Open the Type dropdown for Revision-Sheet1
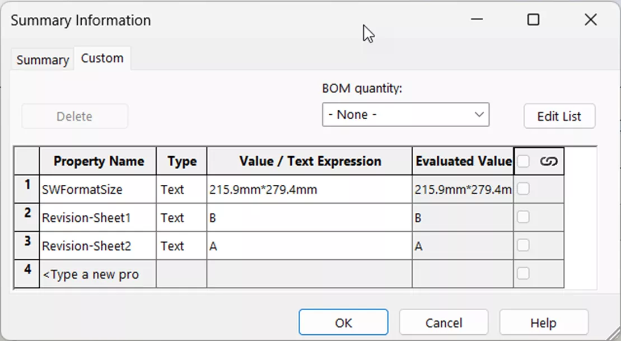Screen dimensions: 621x341 pyautogui.click(x=181, y=218)
